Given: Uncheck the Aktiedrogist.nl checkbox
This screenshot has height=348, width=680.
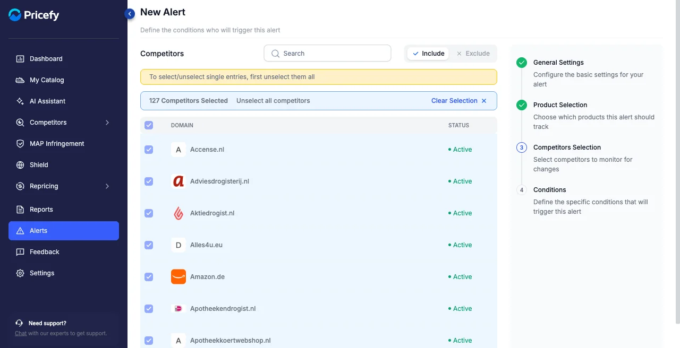Looking at the screenshot, I should (149, 213).
